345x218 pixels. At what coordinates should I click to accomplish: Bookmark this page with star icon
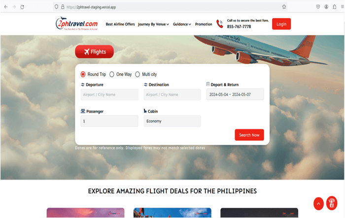coord(284,7)
